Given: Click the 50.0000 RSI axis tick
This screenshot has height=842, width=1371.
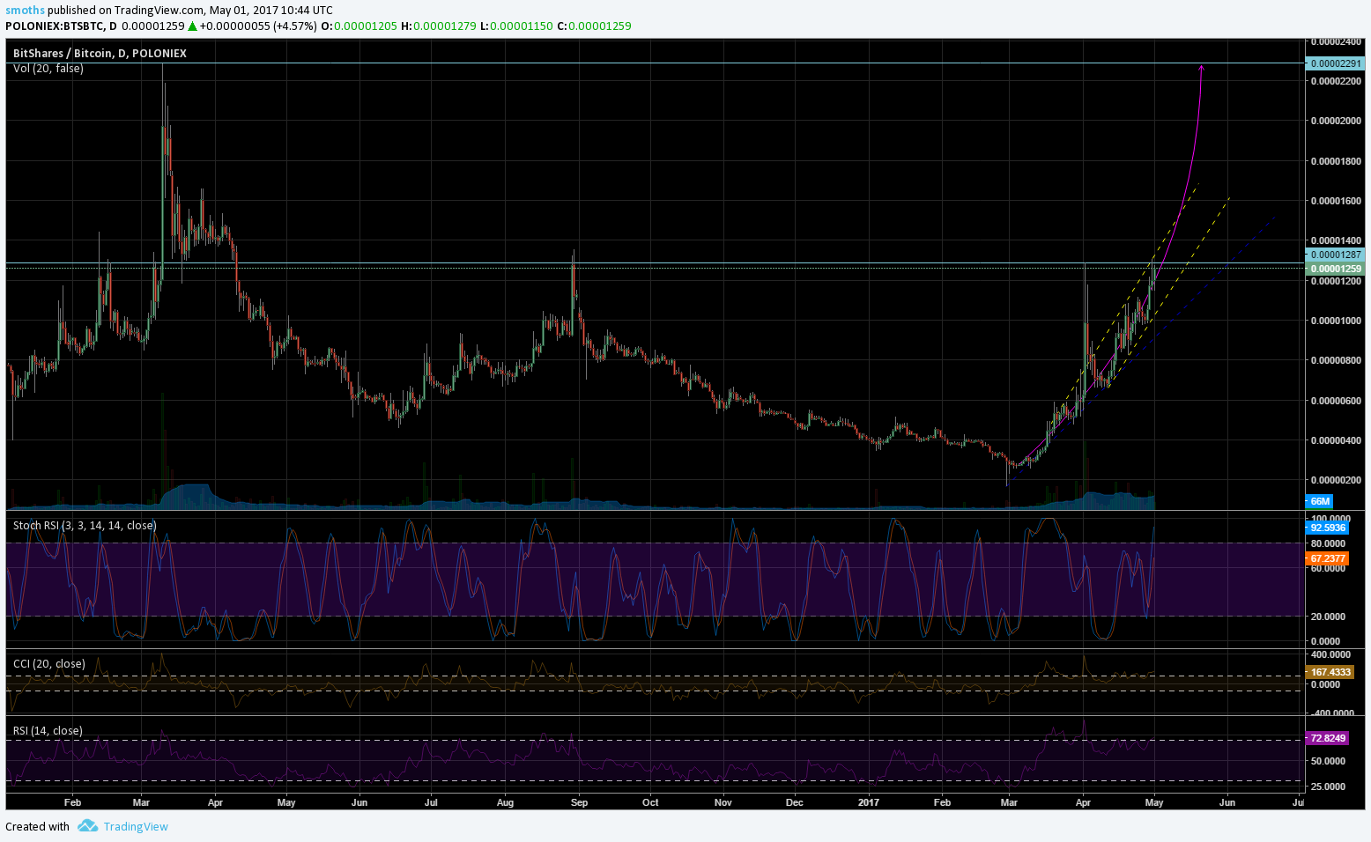Looking at the screenshot, I should coord(1328,761).
